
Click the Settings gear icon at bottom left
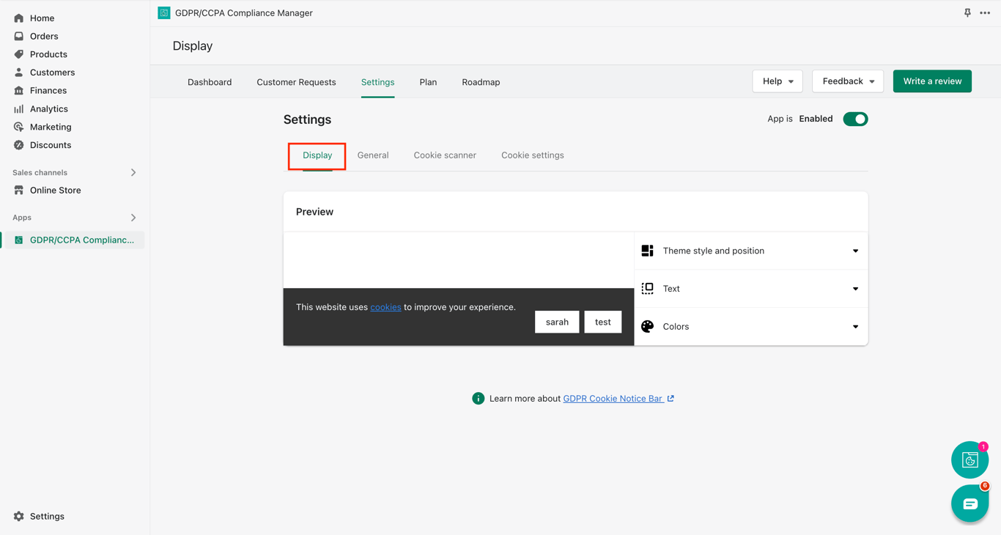click(19, 517)
